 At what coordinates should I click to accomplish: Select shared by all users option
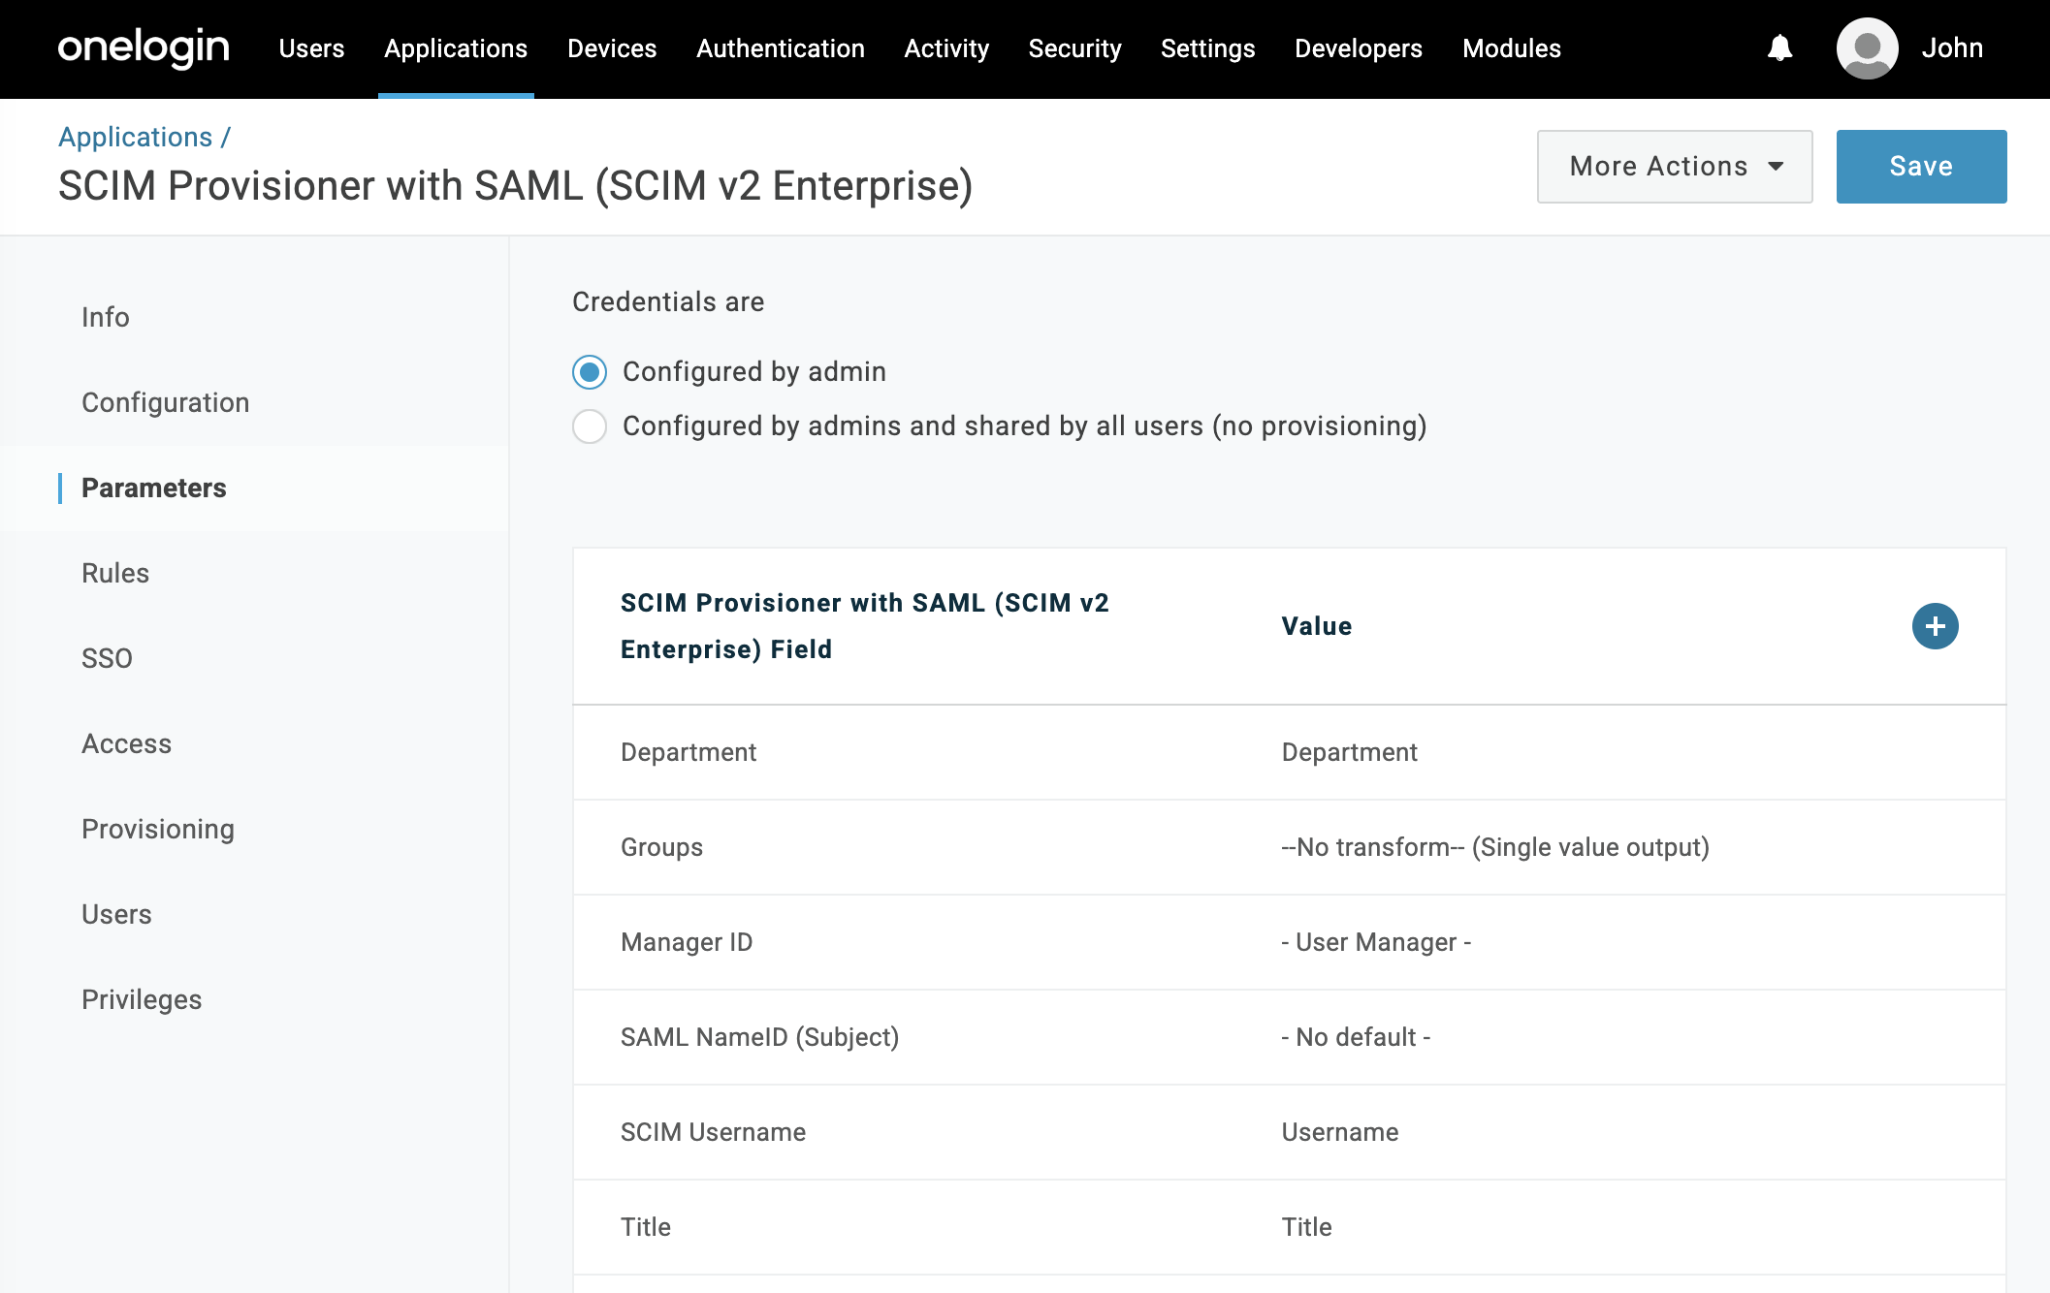click(590, 426)
